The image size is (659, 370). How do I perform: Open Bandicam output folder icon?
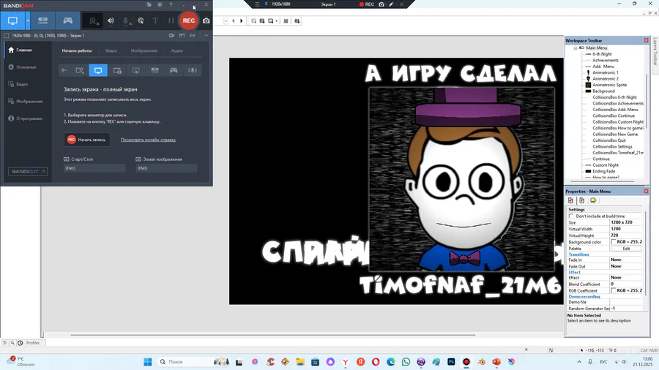coord(149,4)
